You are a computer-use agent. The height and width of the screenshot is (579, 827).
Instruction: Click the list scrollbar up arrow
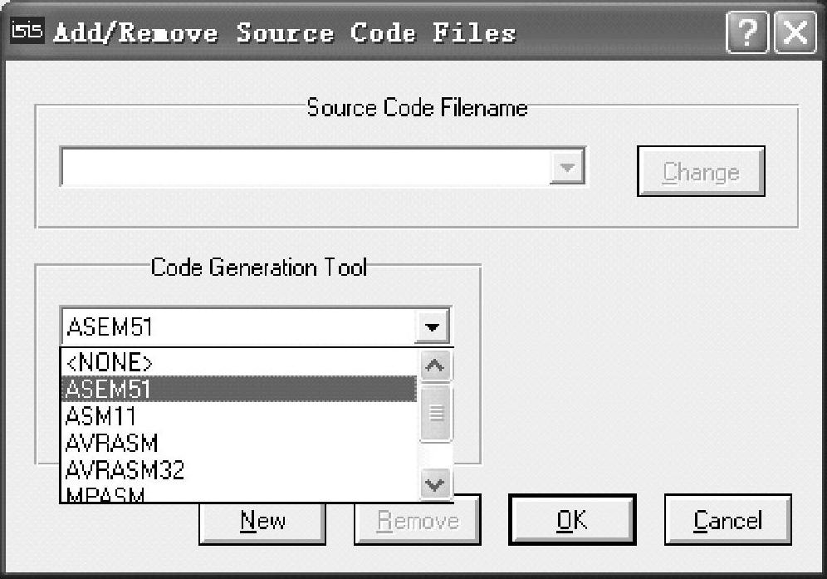[435, 366]
